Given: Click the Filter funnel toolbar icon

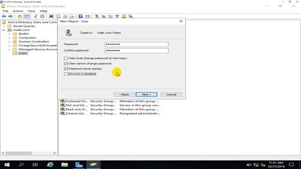Looking at the screenshot, I should pos(117,16).
